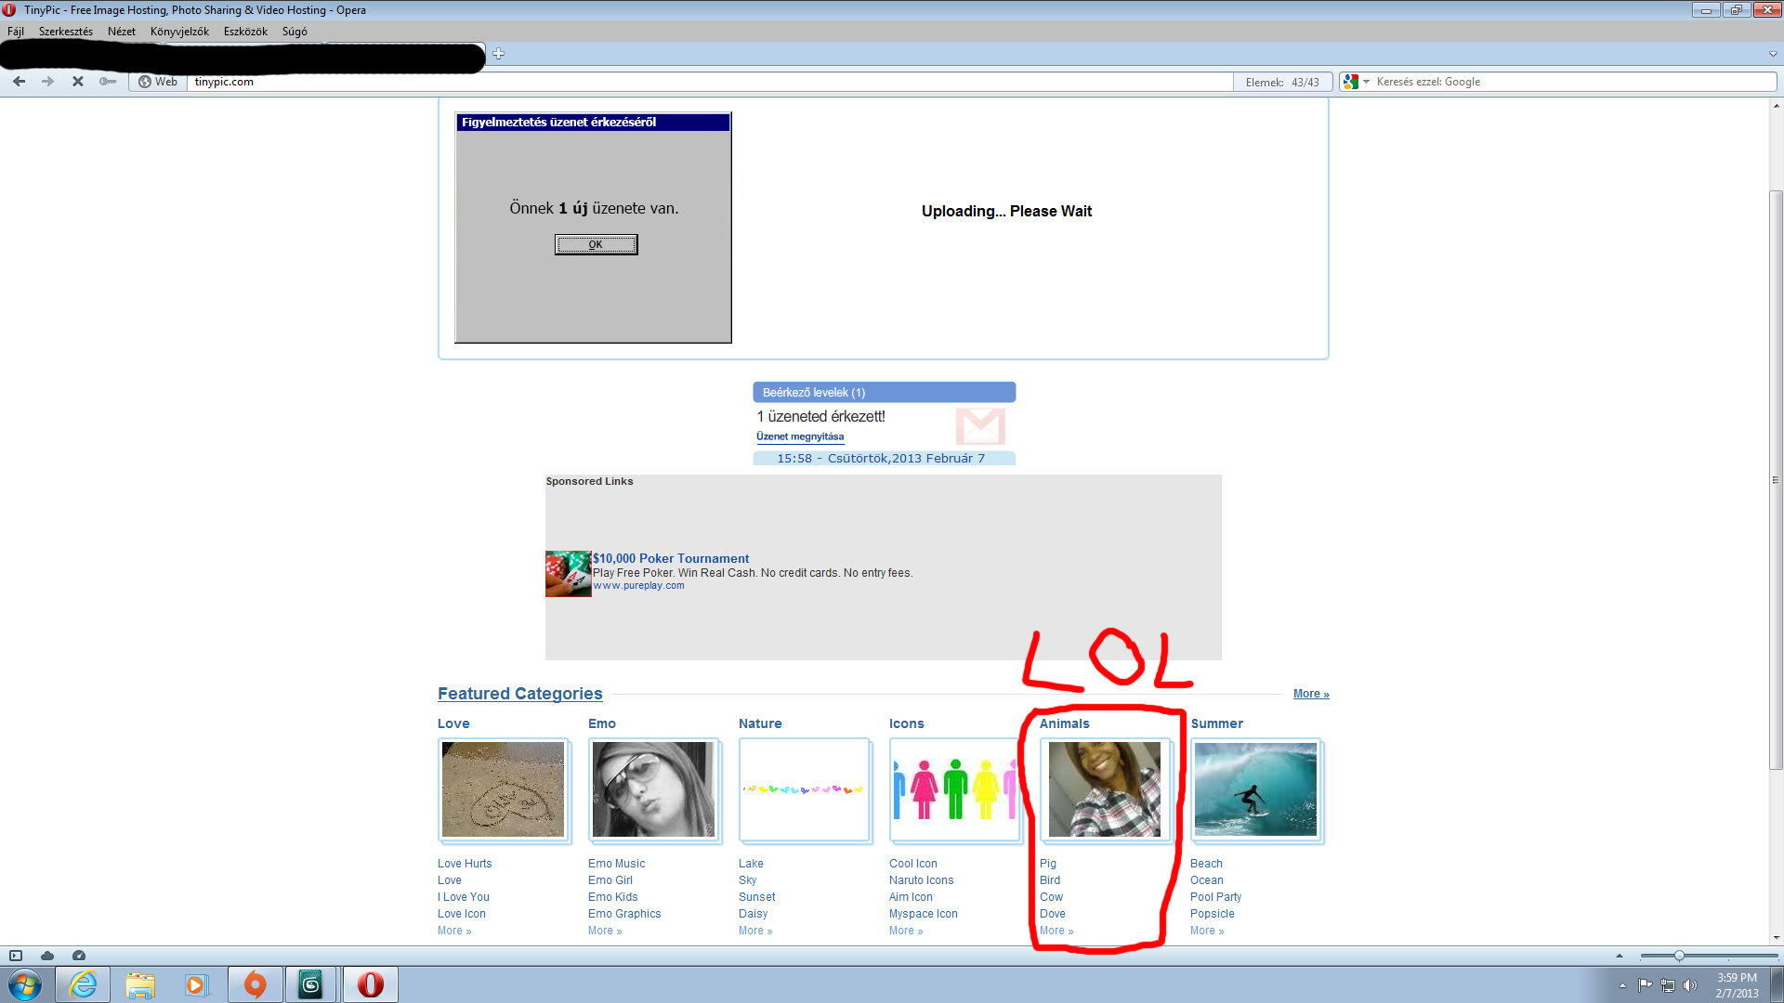Click the volume speaker tray icon
This screenshot has height=1003, width=1784.
pos(1689,985)
